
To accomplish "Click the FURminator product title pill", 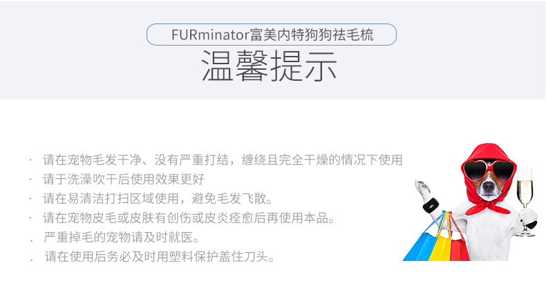I will (x=271, y=35).
